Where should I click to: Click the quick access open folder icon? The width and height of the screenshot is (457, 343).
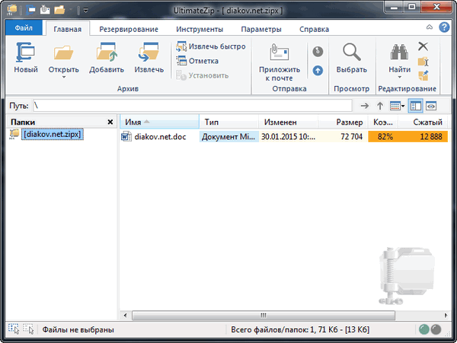[59, 10]
